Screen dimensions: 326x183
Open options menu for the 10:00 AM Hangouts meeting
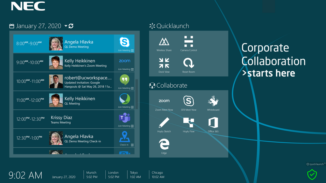coord(132,88)
